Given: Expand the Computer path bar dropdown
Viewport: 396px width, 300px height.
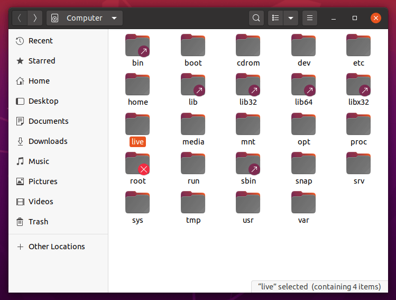Looking at the screenshot, I should click(114, 18).
